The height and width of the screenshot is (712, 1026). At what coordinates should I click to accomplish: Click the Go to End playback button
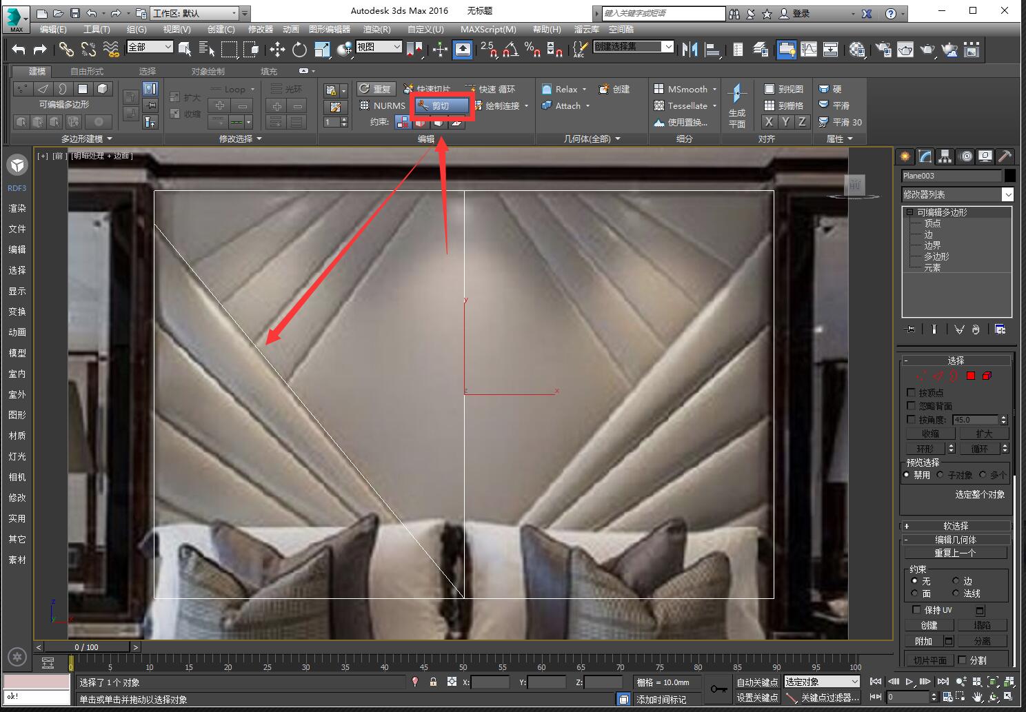tap(943, 682)
